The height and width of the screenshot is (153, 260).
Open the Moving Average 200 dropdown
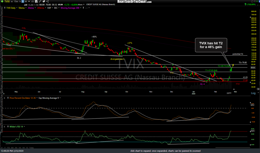coord(81,8)
